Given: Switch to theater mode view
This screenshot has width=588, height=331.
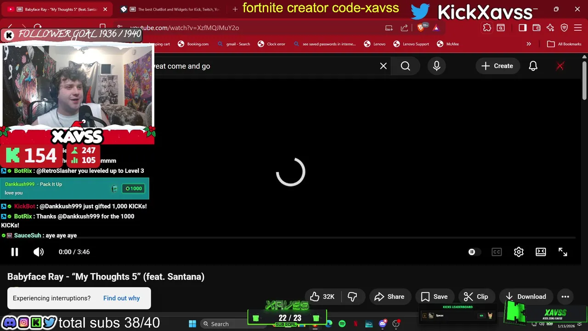Looking at the screenshot, I should click(541, 252).
